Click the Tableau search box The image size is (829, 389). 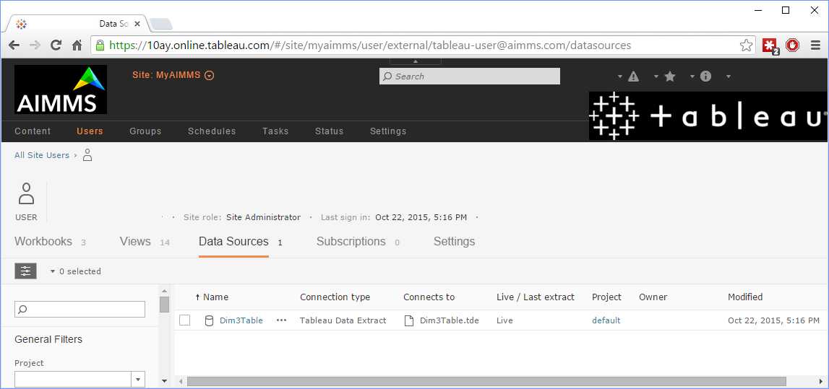click(x=470, y=77)
